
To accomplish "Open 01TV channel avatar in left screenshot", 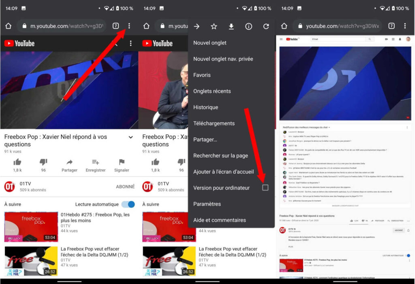I will point(10,187).
